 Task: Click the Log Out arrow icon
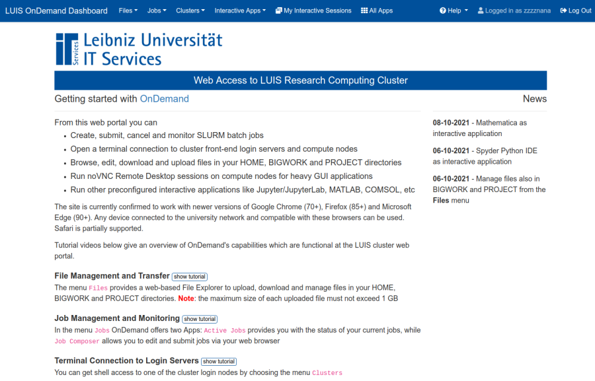[563, 11]
